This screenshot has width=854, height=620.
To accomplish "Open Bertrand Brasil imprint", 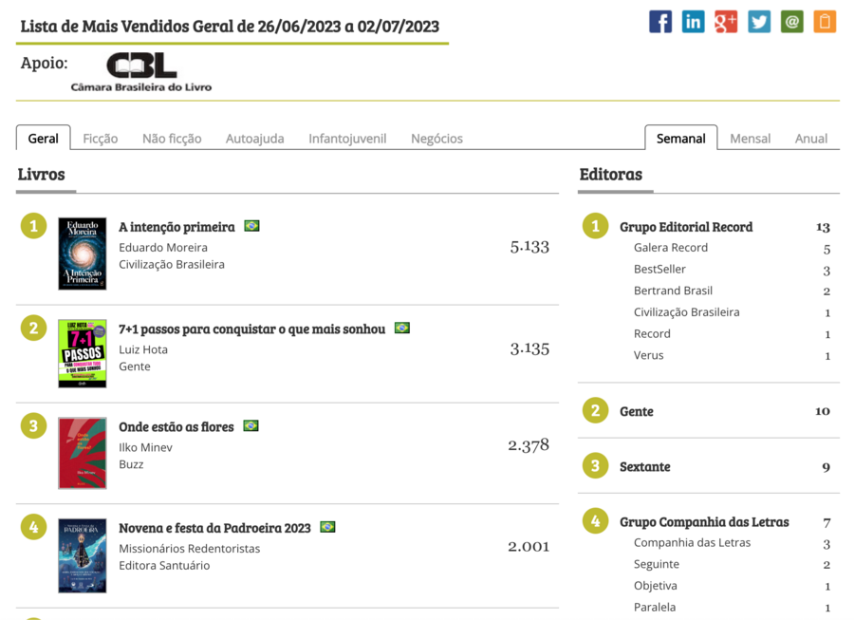I will pyautogui.click(x=673, y=291).
